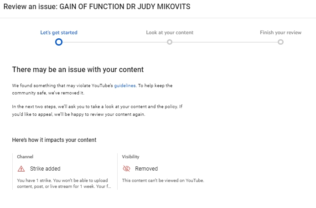Open YouTube's guidelines link
This screenshot has height=208, width=316.
click(125, 85)
